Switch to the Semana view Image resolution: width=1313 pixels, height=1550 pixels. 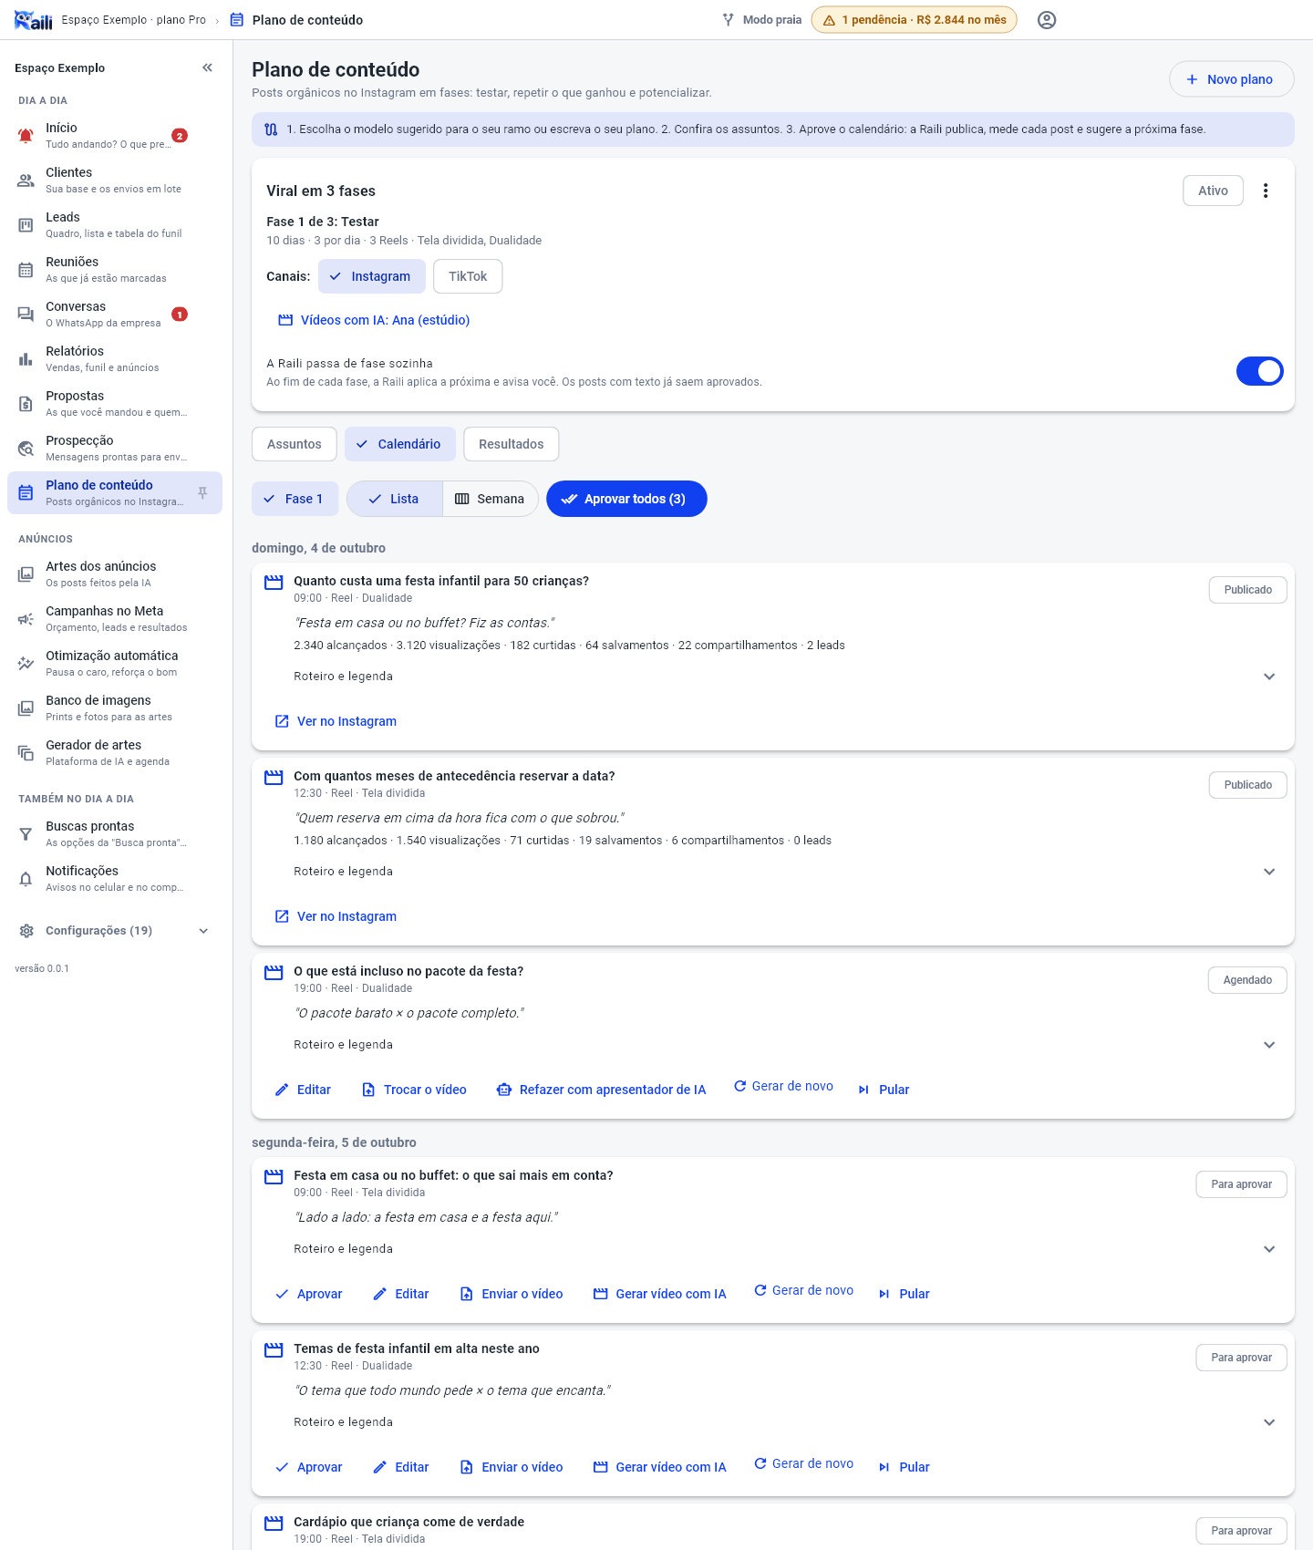pyautogui.click(x=491, y=499)
